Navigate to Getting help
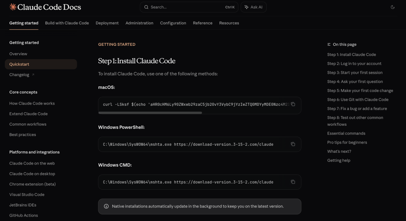 point(339,160)
